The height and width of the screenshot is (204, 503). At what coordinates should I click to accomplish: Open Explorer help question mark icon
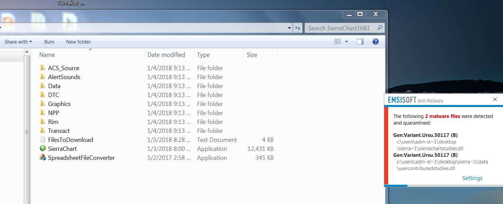pyautogui.click(x=376, y=42)
